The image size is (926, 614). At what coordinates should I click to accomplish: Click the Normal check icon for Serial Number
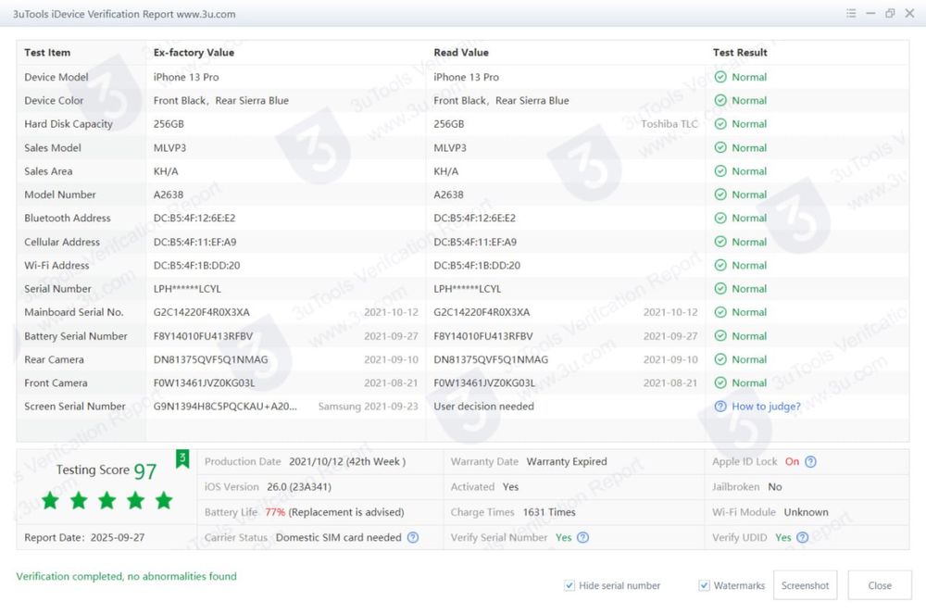point(720,289)
